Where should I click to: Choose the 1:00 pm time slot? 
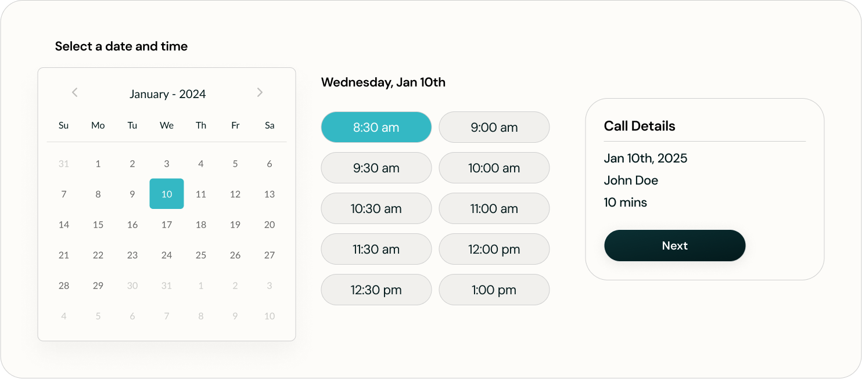tap(494, 290)
